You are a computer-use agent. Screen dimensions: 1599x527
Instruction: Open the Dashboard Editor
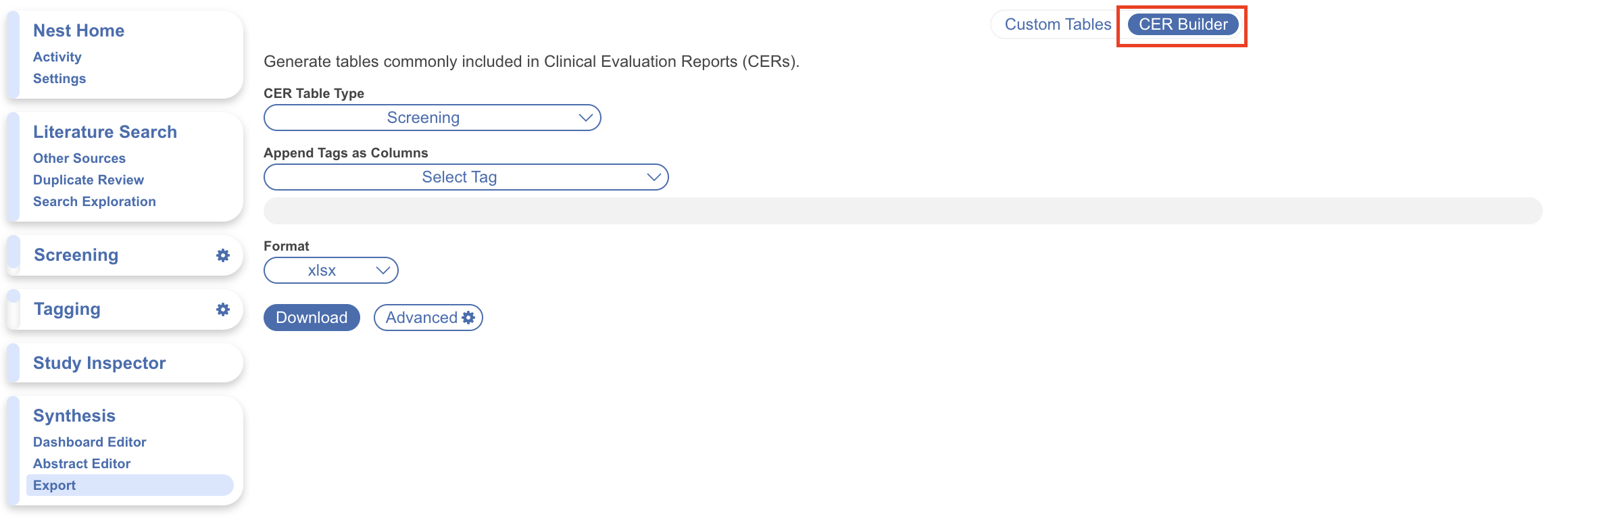pos(90,442)
